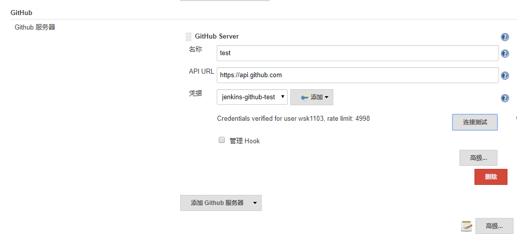
Task: Click the credentials verified status text
Action: (x=293, y=118)
